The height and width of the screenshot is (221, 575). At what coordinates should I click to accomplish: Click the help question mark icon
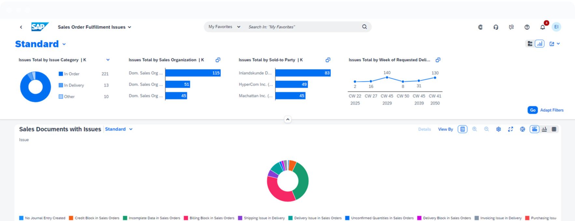coord(527,27)
